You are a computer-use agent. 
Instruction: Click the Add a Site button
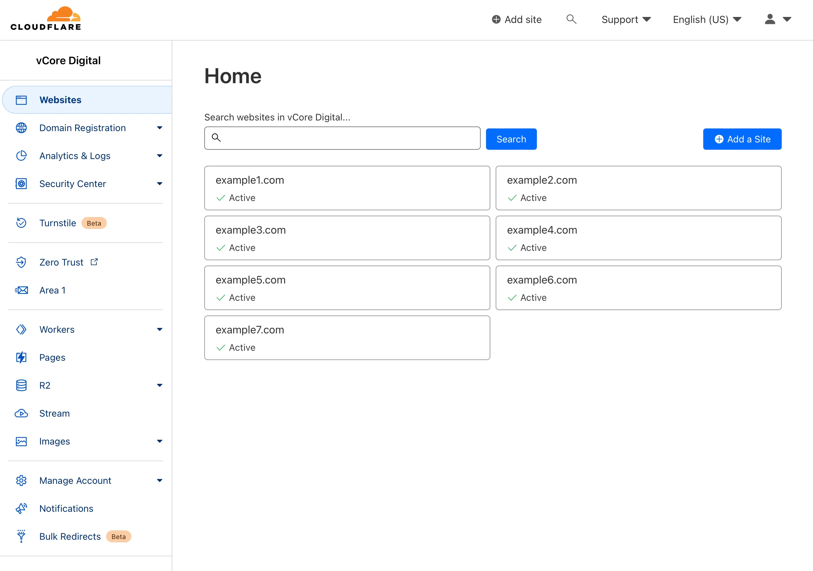(x=742, y=139)
